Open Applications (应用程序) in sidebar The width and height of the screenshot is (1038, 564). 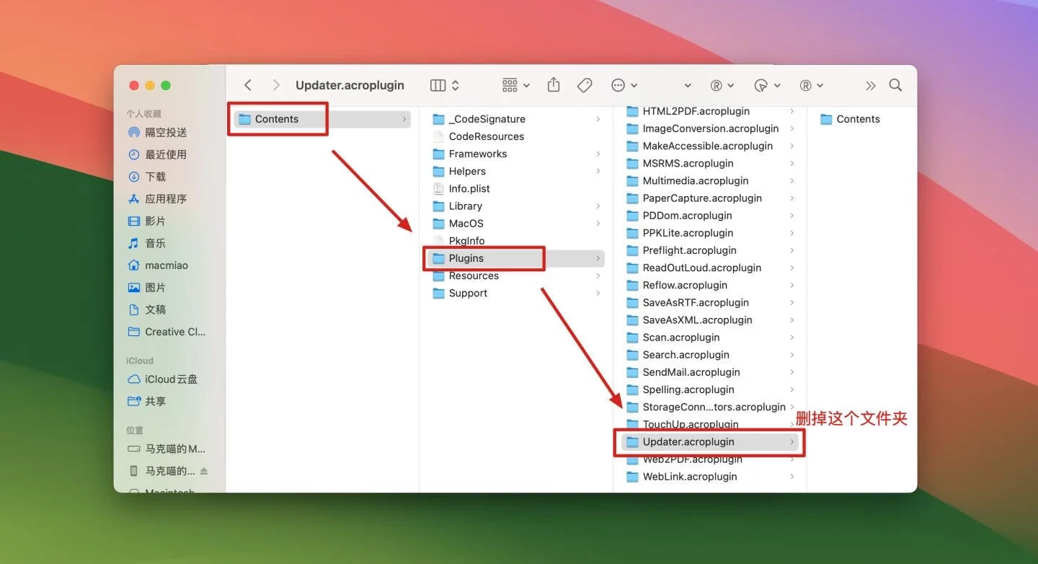165,199
